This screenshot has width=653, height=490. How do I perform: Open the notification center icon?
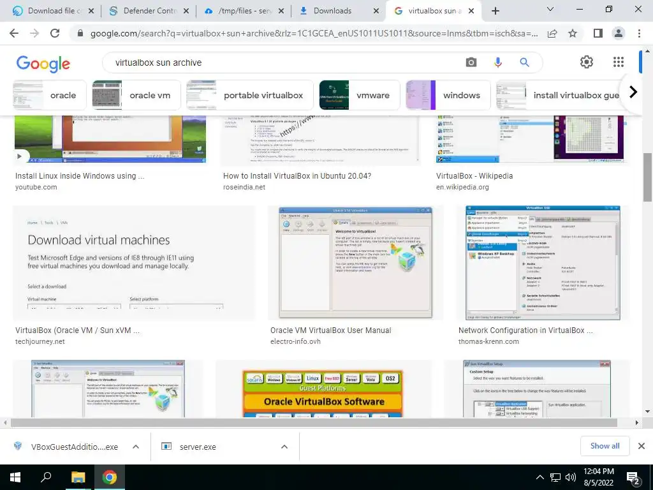(x=633, y=479)
